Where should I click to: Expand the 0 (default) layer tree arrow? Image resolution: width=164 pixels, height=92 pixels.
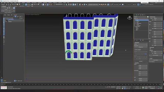point(5,21)
